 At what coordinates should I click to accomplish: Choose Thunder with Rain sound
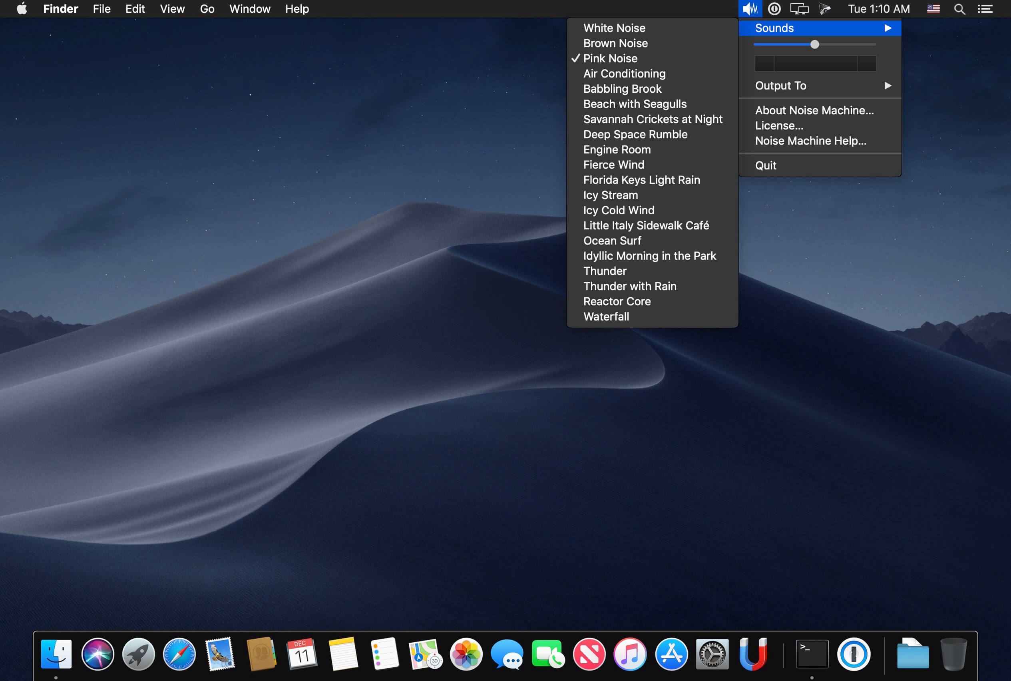[629, 286]
